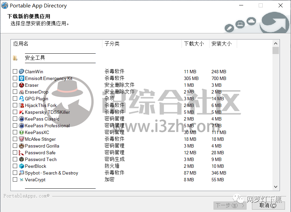291x212 pixels.
Task: Click the Password Tech cube icon
Action: pyautogui.click(x=22, y=159)
